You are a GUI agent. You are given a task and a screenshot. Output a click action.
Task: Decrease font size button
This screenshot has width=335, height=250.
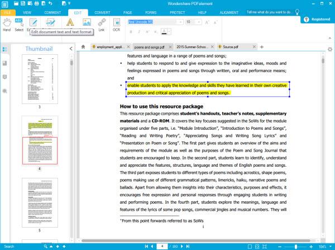[x=216, y=22]
